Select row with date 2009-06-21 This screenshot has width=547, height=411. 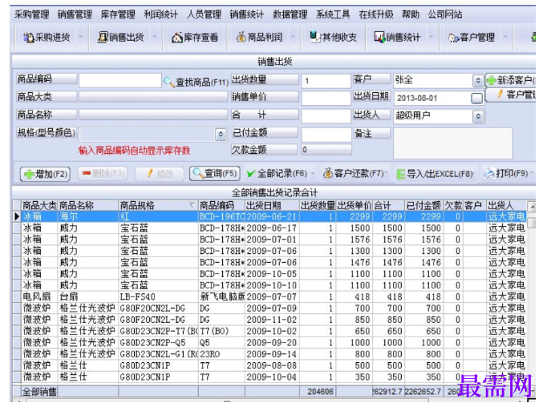(273, 216)
